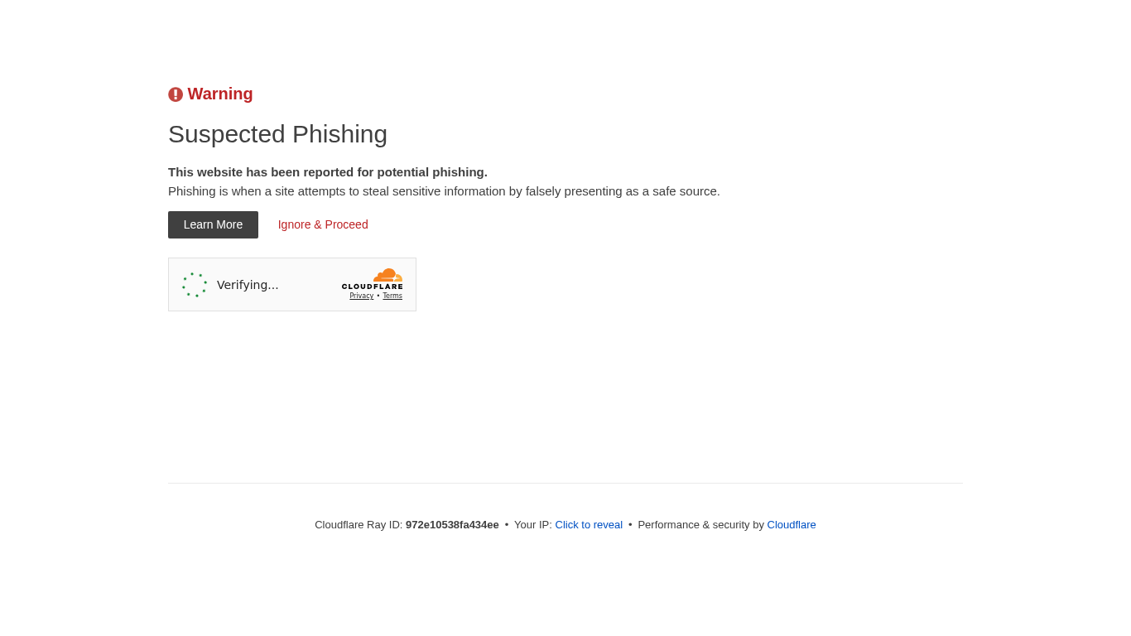
Task: Open the Terms link in widget
Action: (x=392, y=296)
